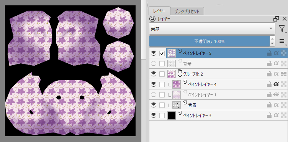Decrease opacity with the down stepper arrow

(272, 44)
